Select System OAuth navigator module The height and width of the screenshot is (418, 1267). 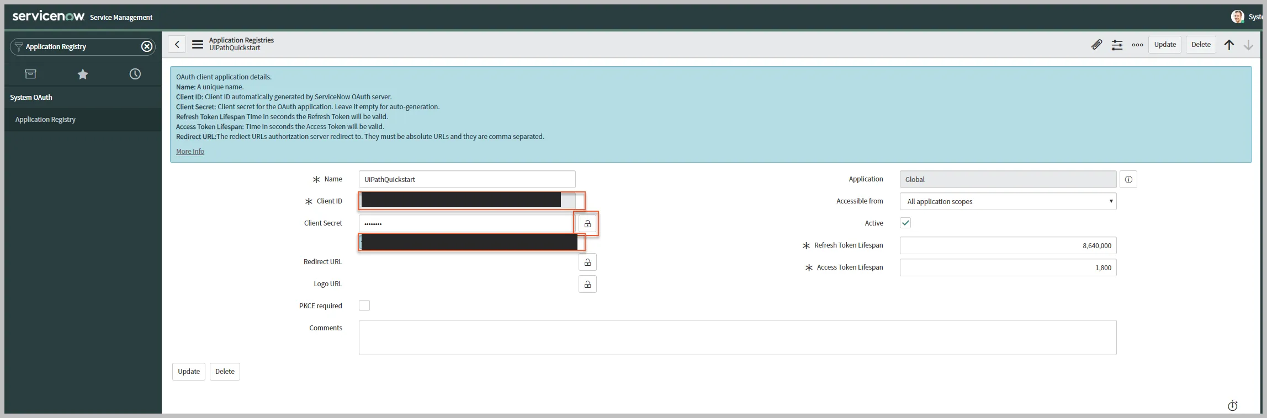83,97
